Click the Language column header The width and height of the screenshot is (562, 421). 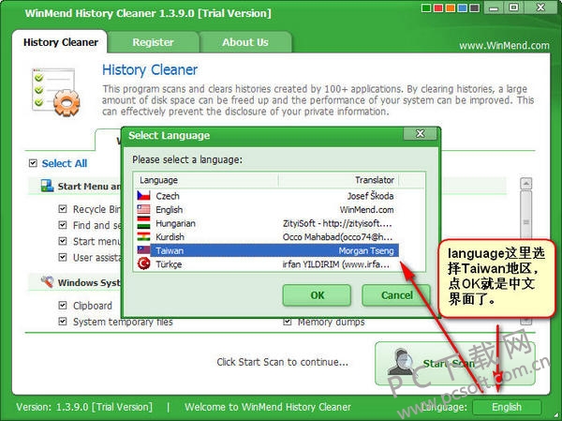(x=206, y=180)
